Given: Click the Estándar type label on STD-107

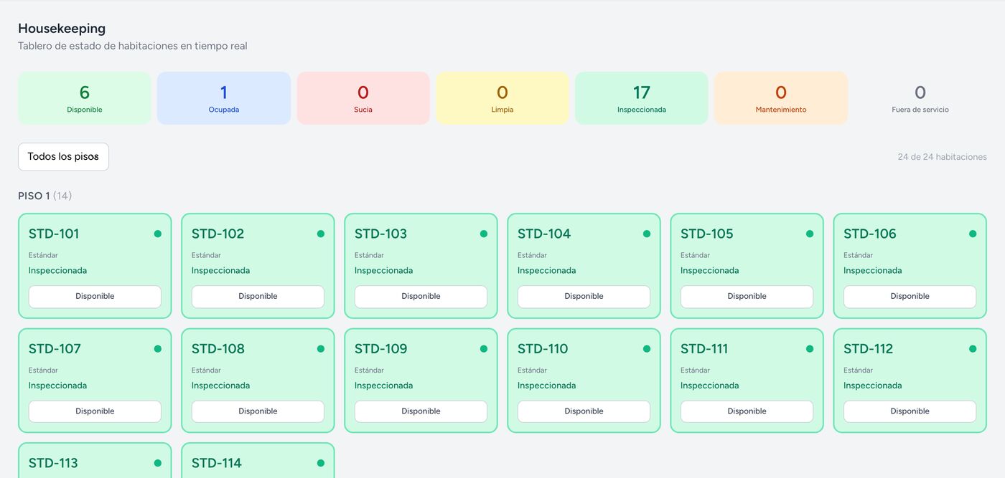Looking at the screenshot, I should pyautogui.click(x=43, y=371).
